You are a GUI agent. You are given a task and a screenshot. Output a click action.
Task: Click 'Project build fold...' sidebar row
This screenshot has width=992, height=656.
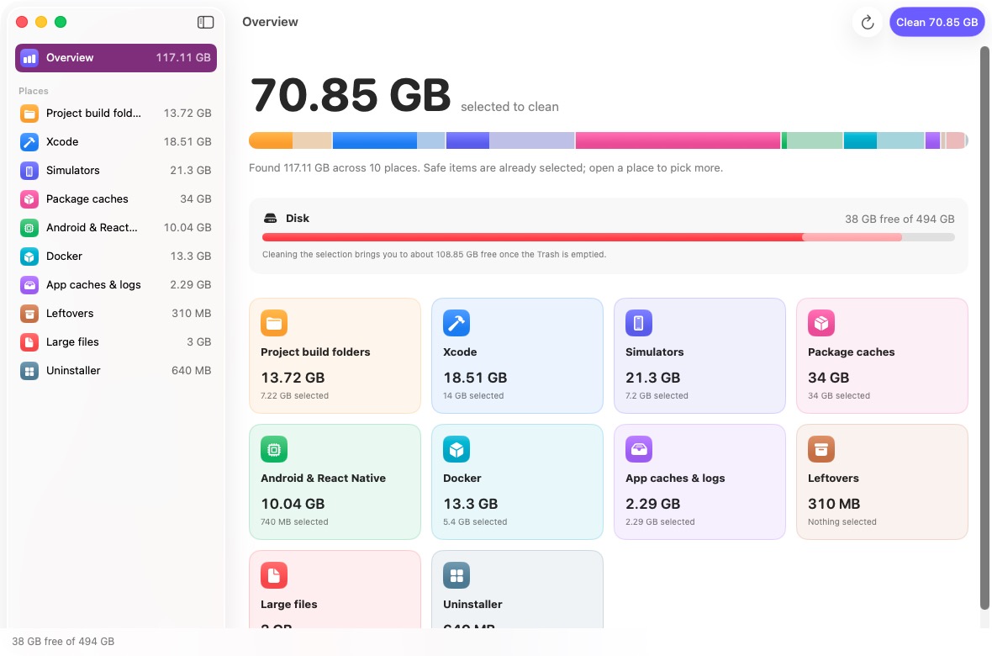click(x=116, y=114)
